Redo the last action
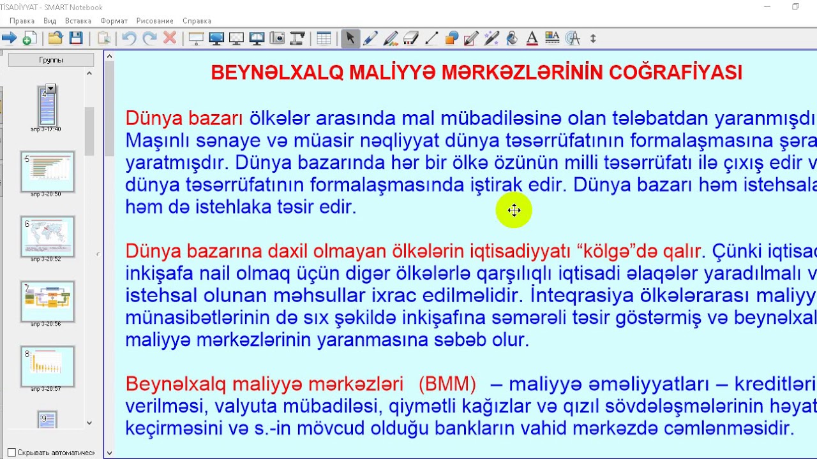Viewport: 817px width, 459px height. [x=149, y=38]
